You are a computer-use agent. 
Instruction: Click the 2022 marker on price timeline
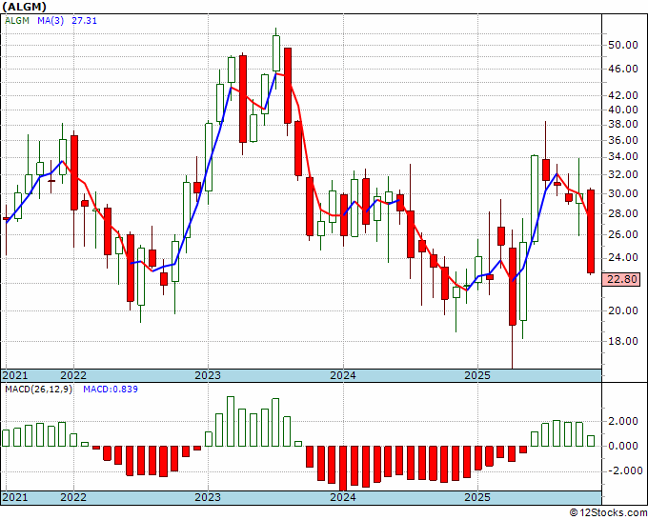72,375
